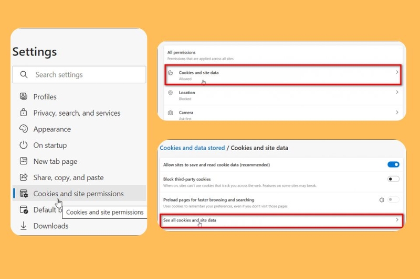This screenshot has height=279, width=420.
Task: Click the cookie icon beside Cookies and site data
Action: (x=170, y=73)
